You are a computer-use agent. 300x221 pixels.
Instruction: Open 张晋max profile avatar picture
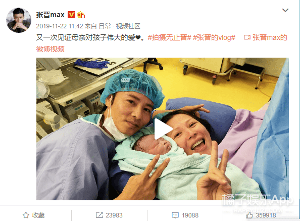pos(19,20)
